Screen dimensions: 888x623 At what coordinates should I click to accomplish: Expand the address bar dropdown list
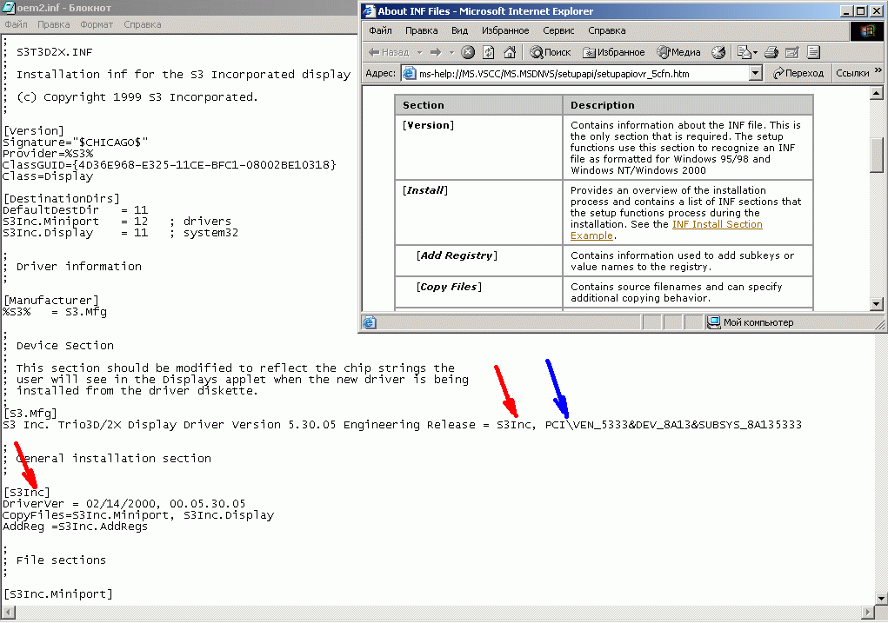755,74
